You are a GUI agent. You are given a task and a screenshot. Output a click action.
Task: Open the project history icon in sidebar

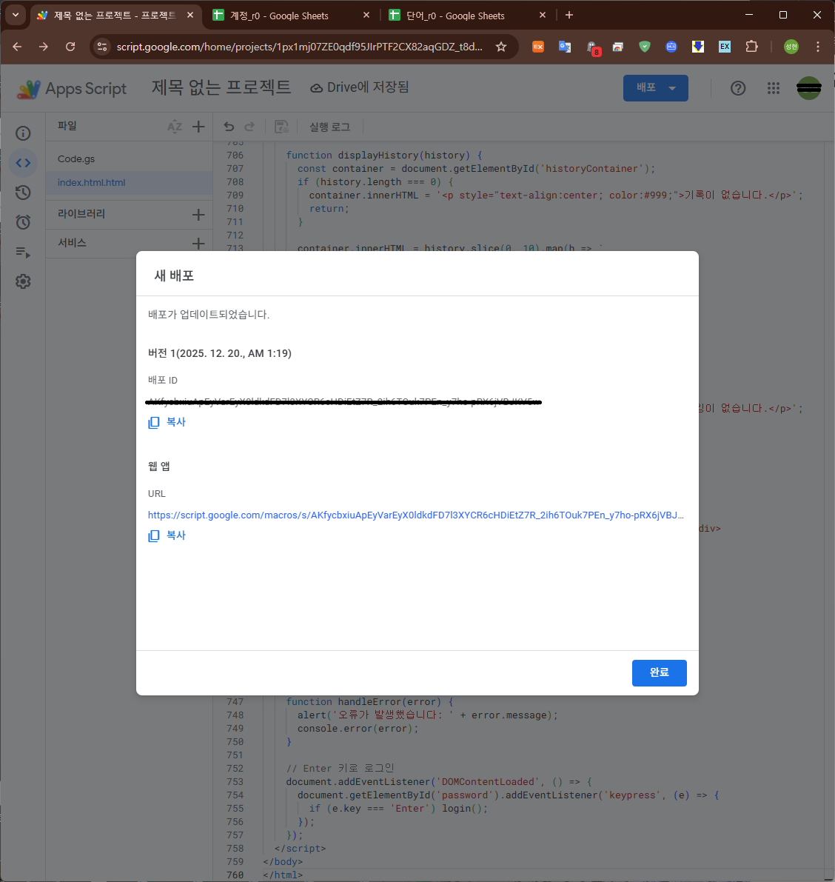(x=23, y=193)
